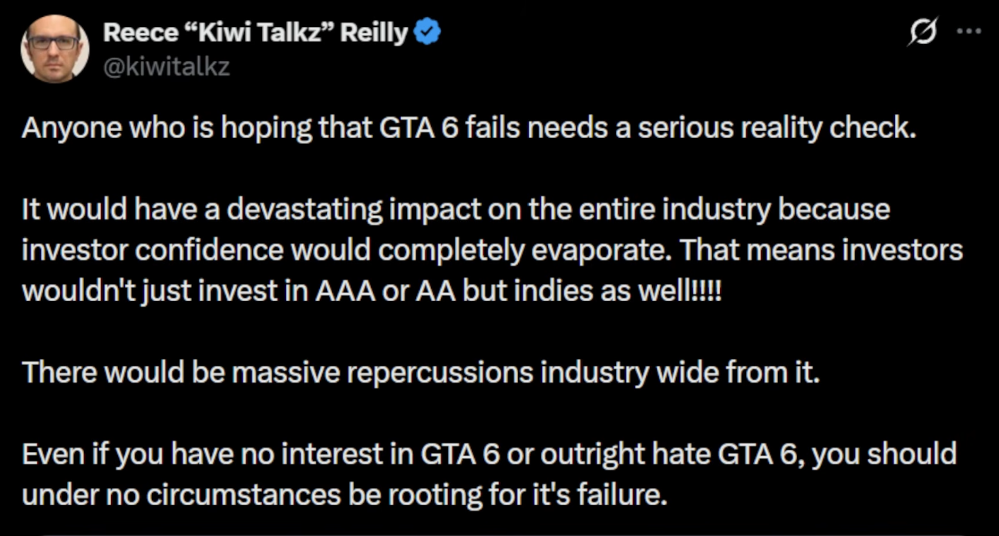The height and width of the screenshot is (536, 999).
Task: Click the blue verified checkmark badge
Action: point(428,33)
